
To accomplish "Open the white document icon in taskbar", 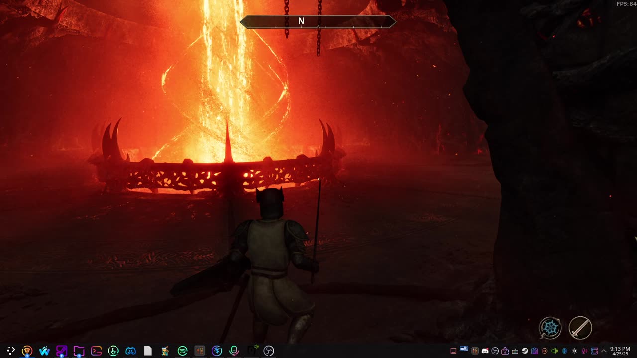I will [148, 351].
